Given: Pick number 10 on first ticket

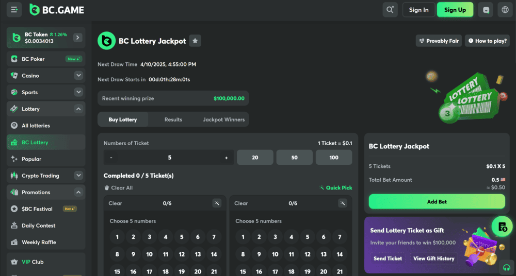Looking at the screenshot, I should pyautogui.click(x=150, y=254).
